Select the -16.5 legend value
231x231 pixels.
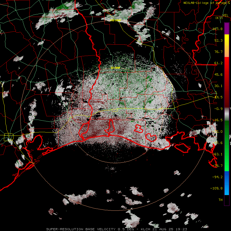coord(217,120)
